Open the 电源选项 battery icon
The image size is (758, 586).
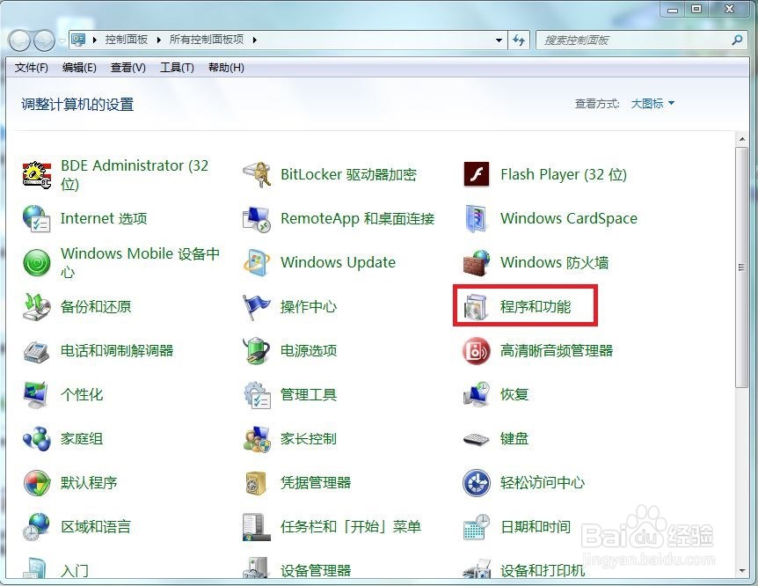(x=257, y=351)
